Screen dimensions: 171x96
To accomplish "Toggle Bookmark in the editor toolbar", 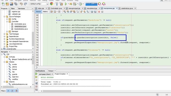I will pos(88,12).
